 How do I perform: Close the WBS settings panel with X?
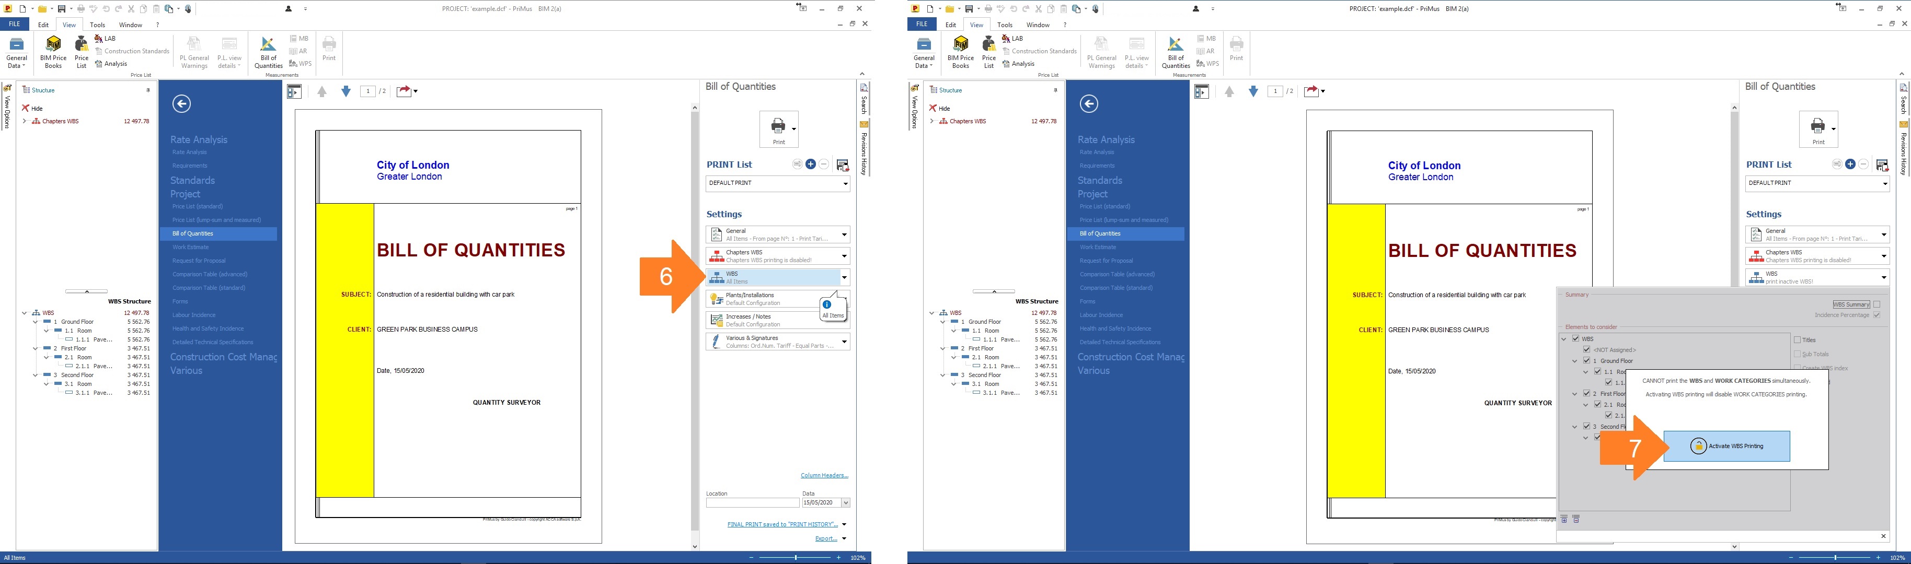pos(1883,536)
